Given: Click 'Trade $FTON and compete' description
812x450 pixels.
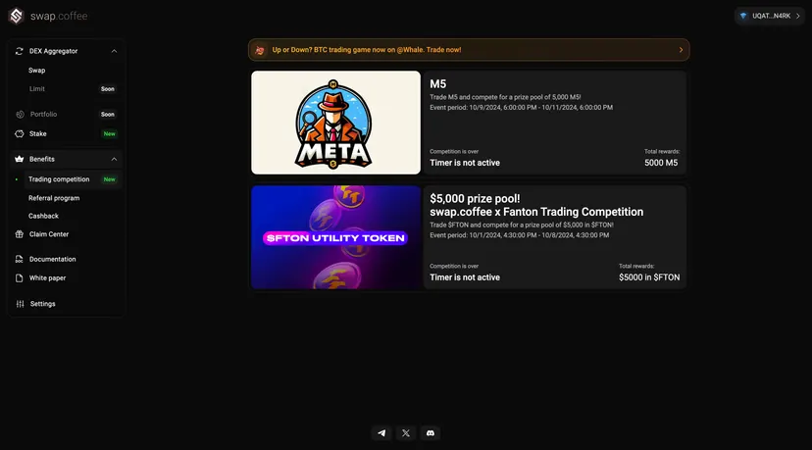Looking at the screenshot, I should coord(522,225).
